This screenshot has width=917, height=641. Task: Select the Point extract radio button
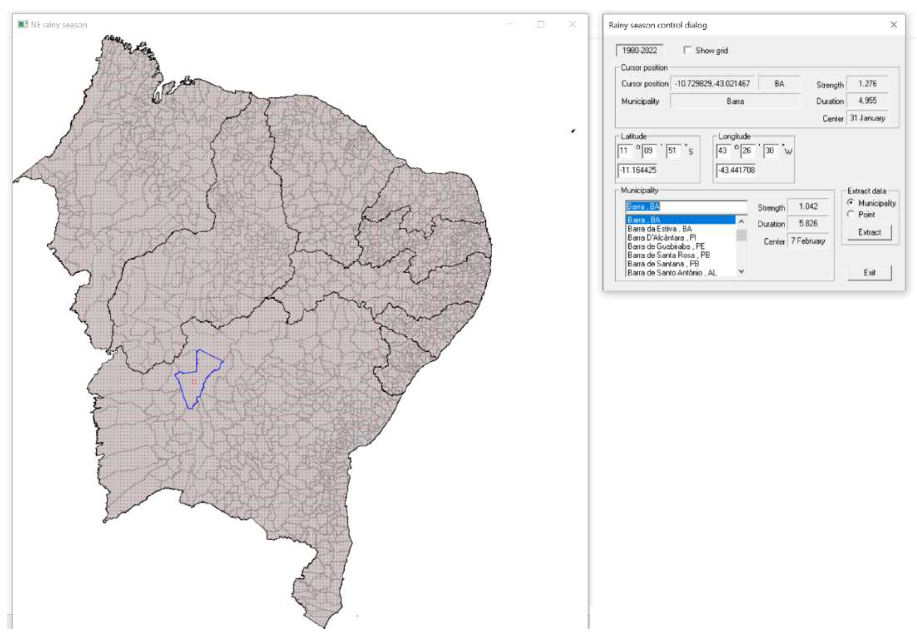click(850, 214)
